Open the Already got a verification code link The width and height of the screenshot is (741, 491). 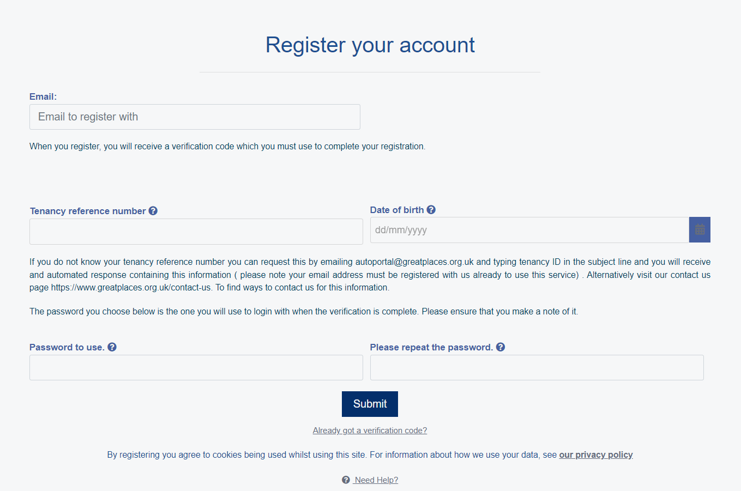coord(370,431)
